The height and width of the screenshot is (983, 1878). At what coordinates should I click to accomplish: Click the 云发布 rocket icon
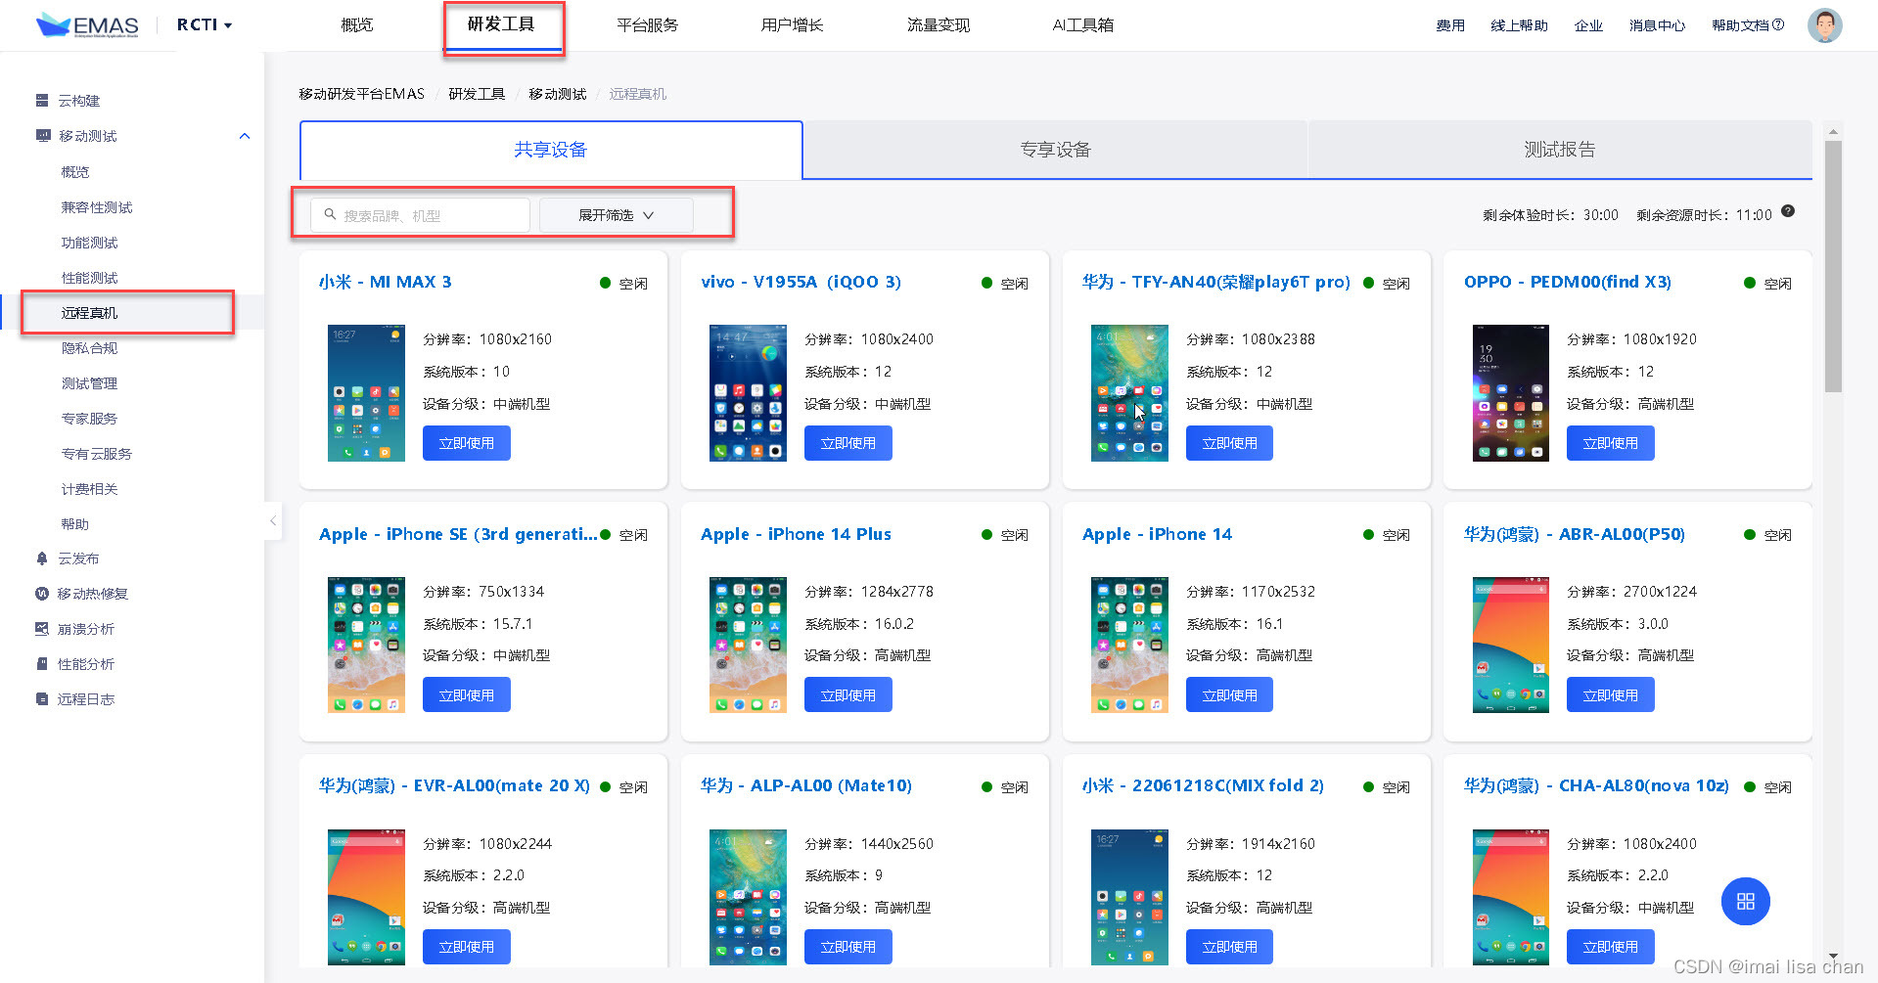42,559
